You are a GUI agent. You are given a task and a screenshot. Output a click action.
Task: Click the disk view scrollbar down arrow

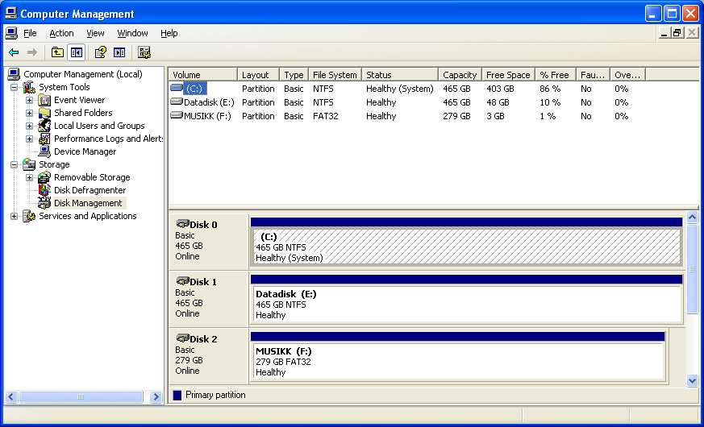click(x=692, y=381)
